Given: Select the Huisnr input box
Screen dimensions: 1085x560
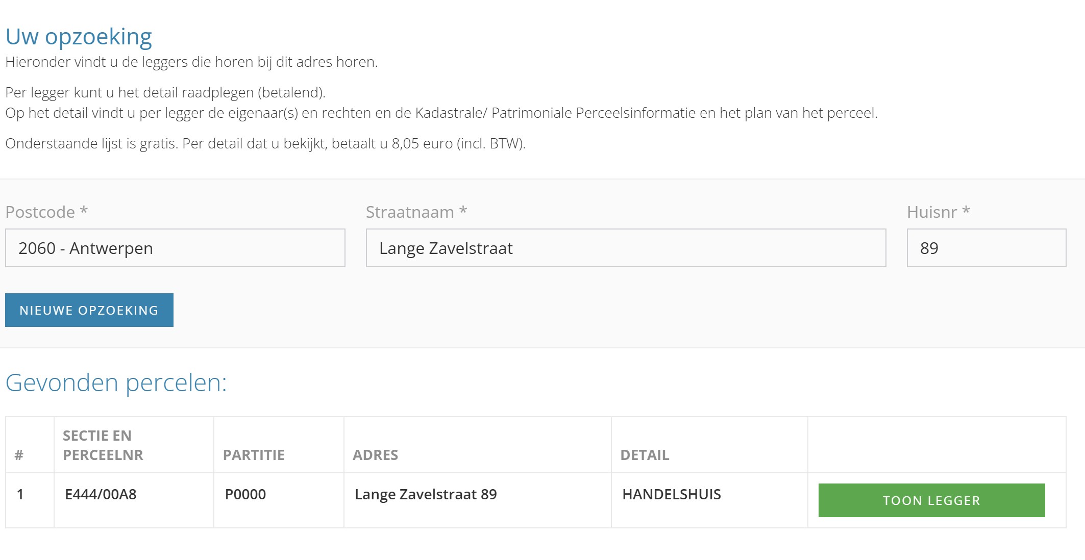Looking at the screenshot, I should click(986, 248).
